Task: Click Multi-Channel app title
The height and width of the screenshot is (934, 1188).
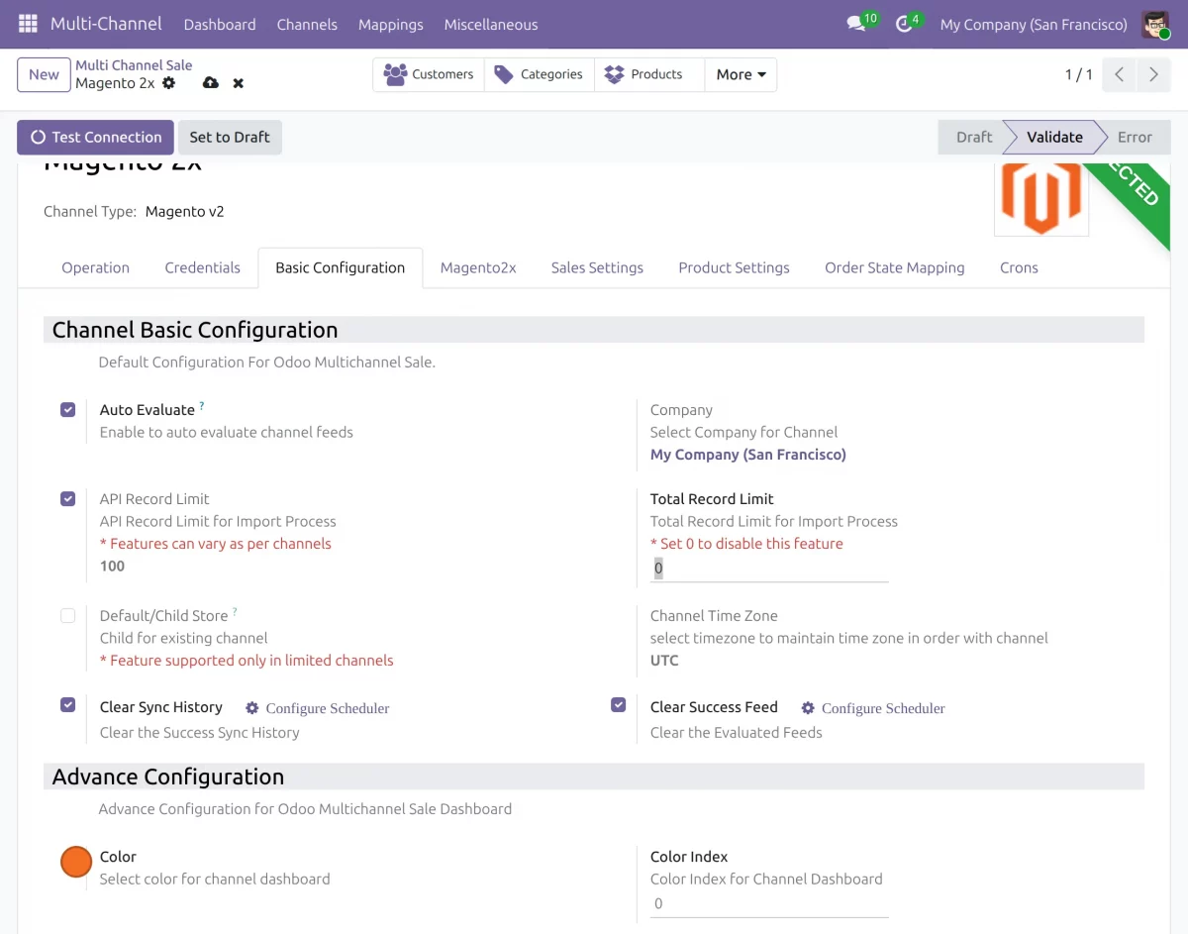Action: pyautogui.click(x=106, y=24)
